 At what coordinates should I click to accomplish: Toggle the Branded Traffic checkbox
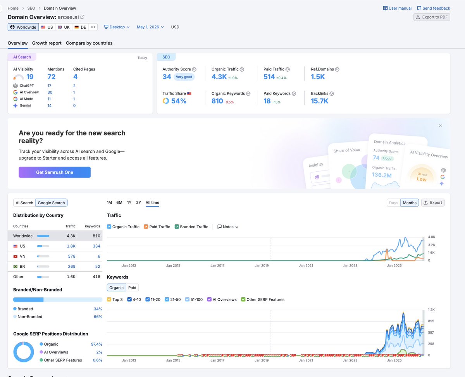(177, 227)
